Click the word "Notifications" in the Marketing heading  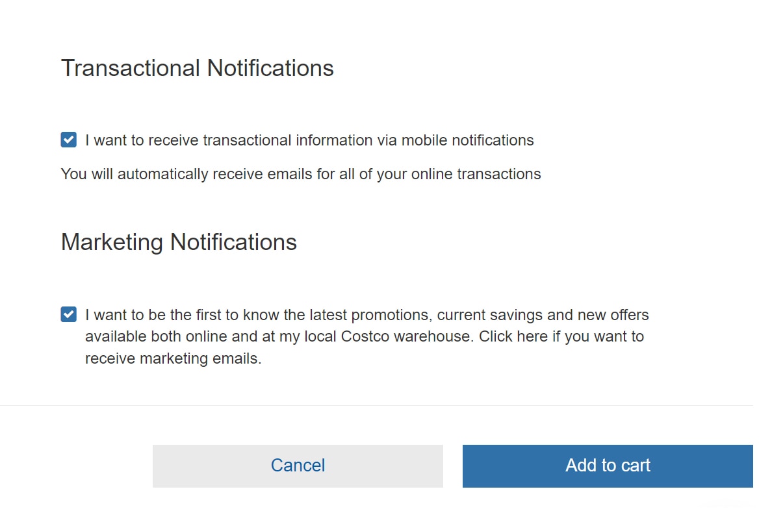pos(233,242)
